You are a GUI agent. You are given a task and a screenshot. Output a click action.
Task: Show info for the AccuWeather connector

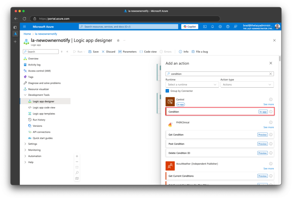coord(271,164)
